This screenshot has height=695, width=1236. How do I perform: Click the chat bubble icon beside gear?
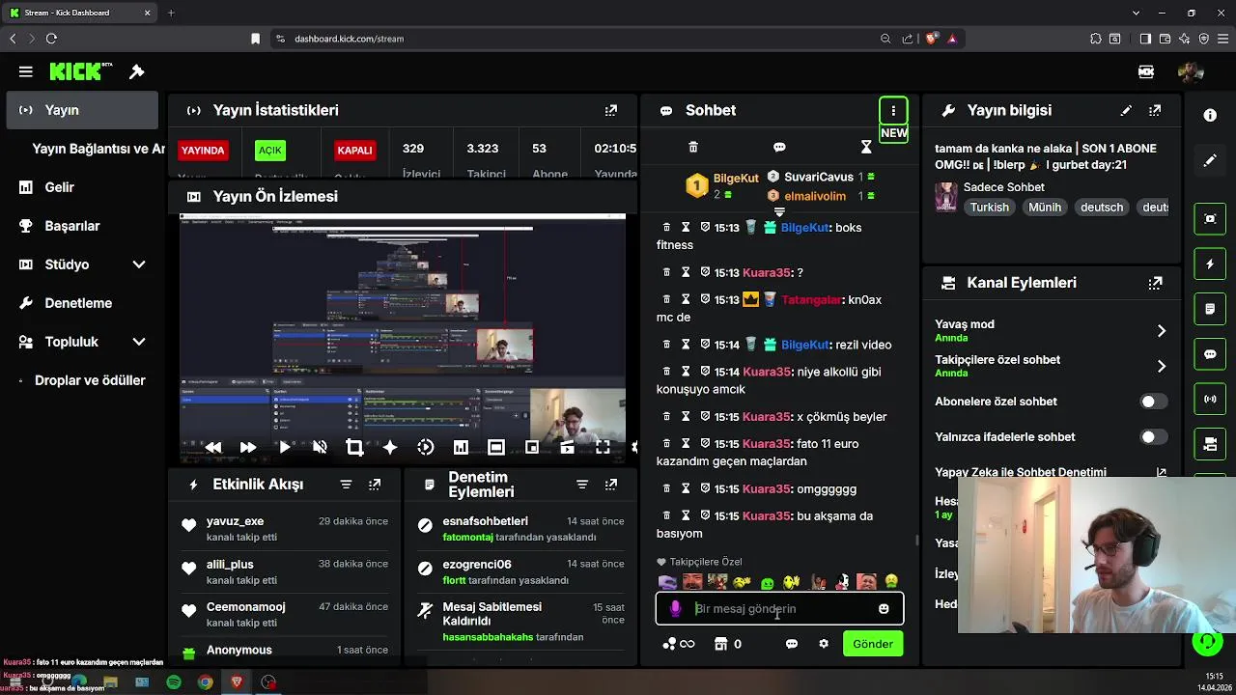coord(792,644)
